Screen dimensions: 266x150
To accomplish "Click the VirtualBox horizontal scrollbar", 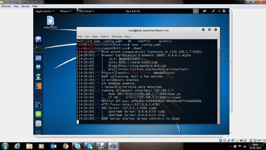I will [x=129, y=136].
